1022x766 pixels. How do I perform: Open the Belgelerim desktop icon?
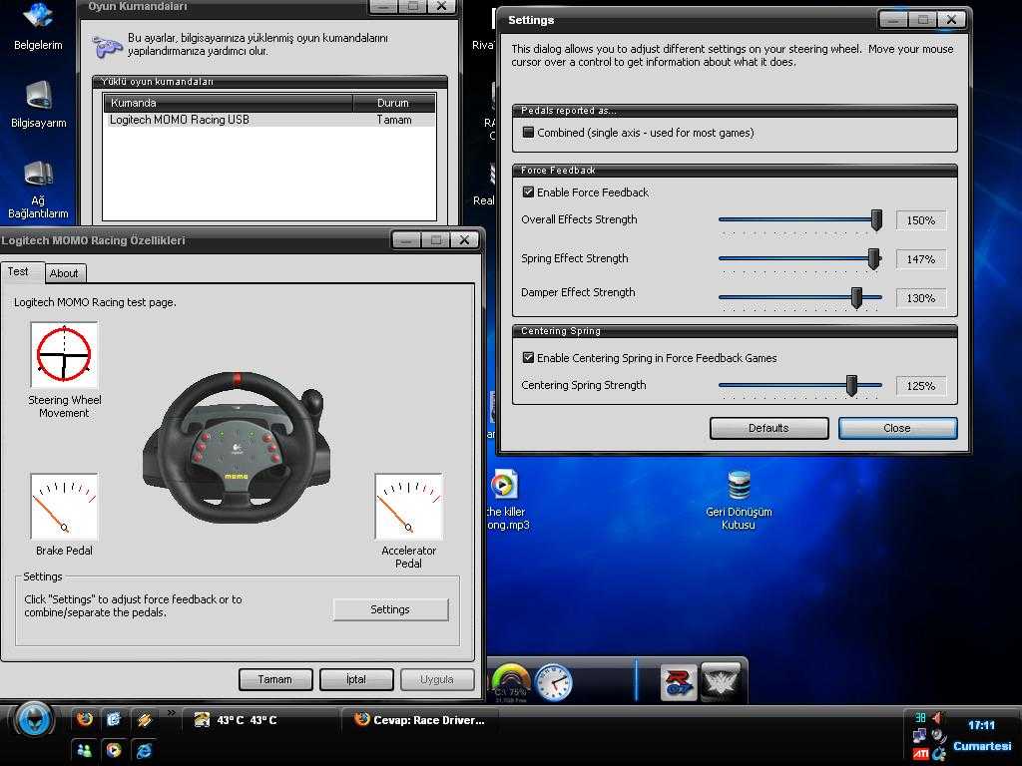(x=38, y=26)
